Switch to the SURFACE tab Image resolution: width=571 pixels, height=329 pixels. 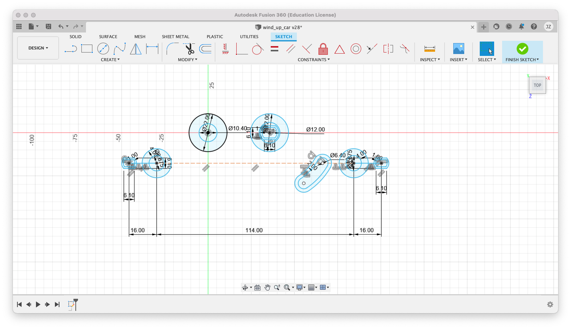click(x=108, y=37)
